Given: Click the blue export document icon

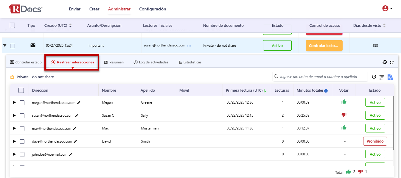Looking at the screenshot, I should pyautogui.click(x=390, y=77).
